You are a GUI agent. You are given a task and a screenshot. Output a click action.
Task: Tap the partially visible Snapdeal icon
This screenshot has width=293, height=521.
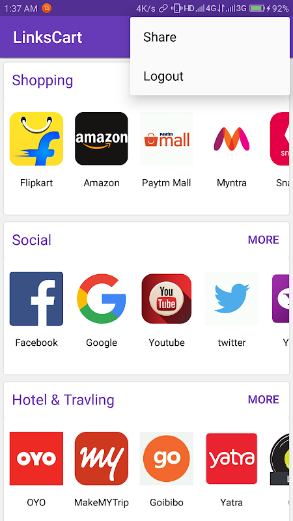click(x=279, y=139)
